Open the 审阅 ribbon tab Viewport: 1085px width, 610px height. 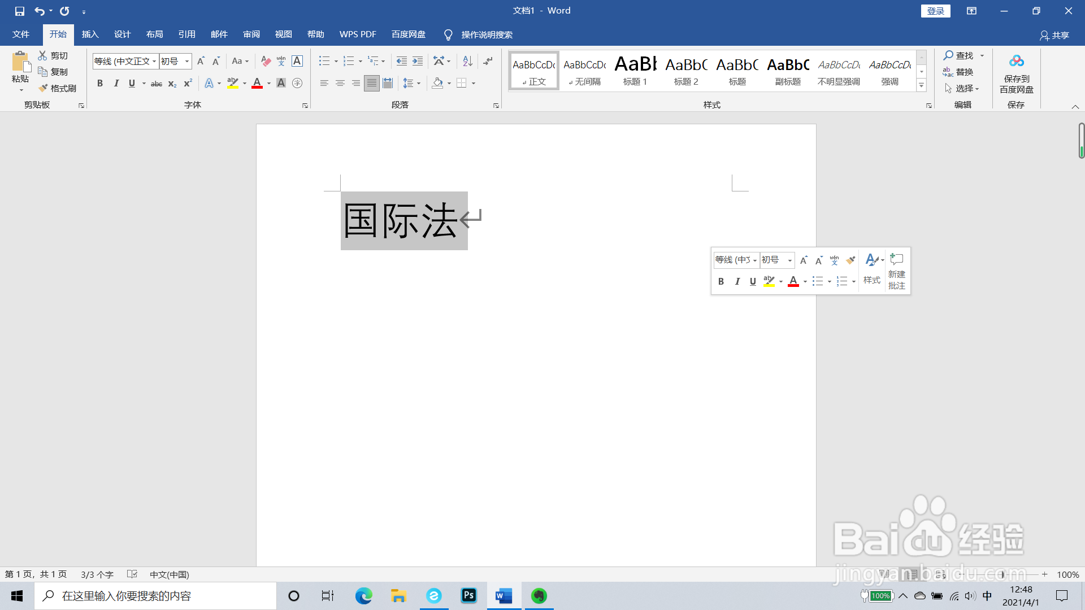251,34
